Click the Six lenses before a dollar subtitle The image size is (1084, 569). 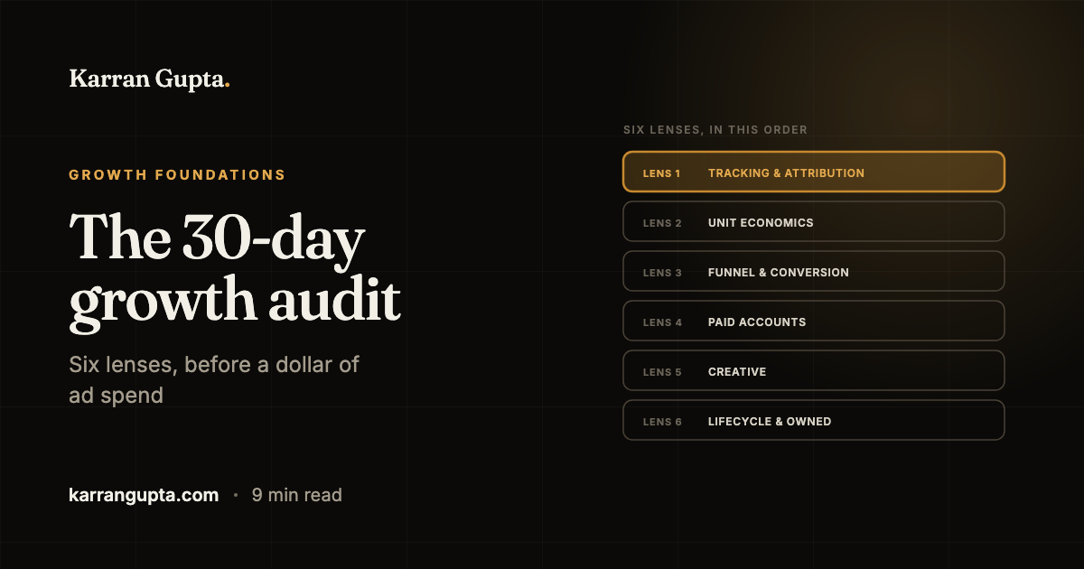coord(214,379)
